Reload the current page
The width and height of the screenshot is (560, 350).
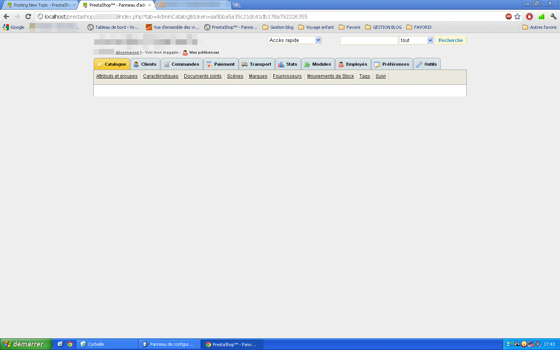point(28,16)
